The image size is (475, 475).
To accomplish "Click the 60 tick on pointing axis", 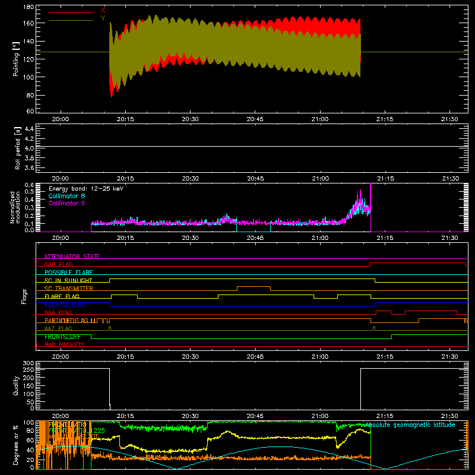I will pos(30,111).
